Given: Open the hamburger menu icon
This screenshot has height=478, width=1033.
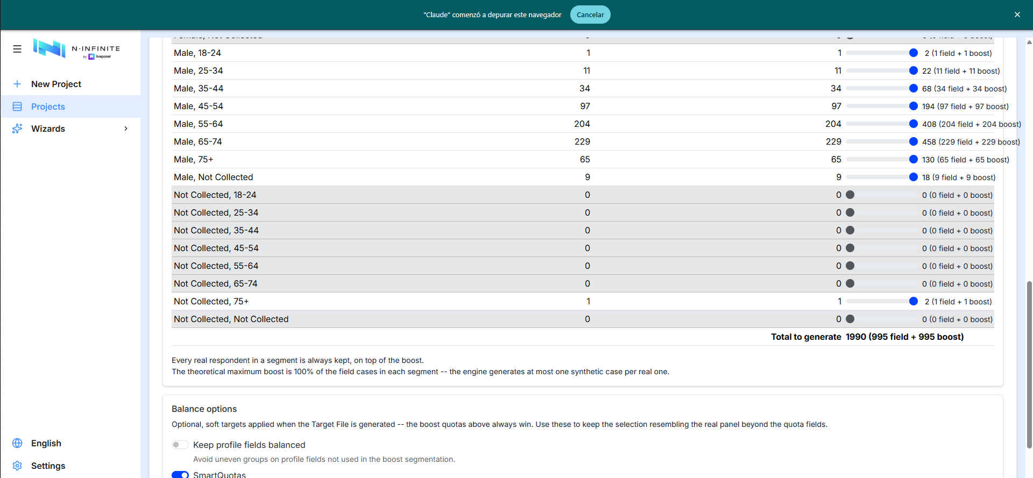Looking at the screenshot, I should tap(17, 49).
